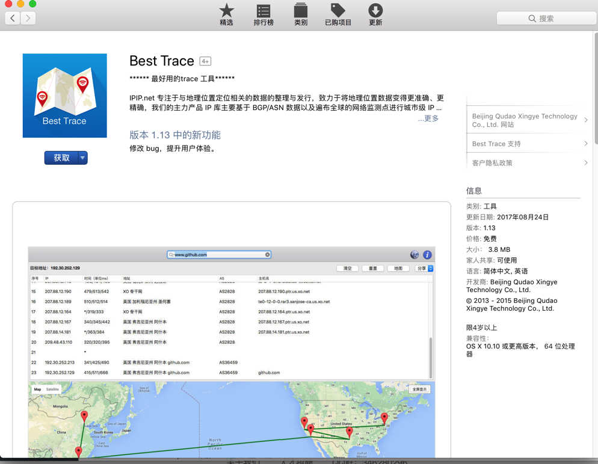
Task: Click the 重置 button in screenshot
Action: pos(372,268)
